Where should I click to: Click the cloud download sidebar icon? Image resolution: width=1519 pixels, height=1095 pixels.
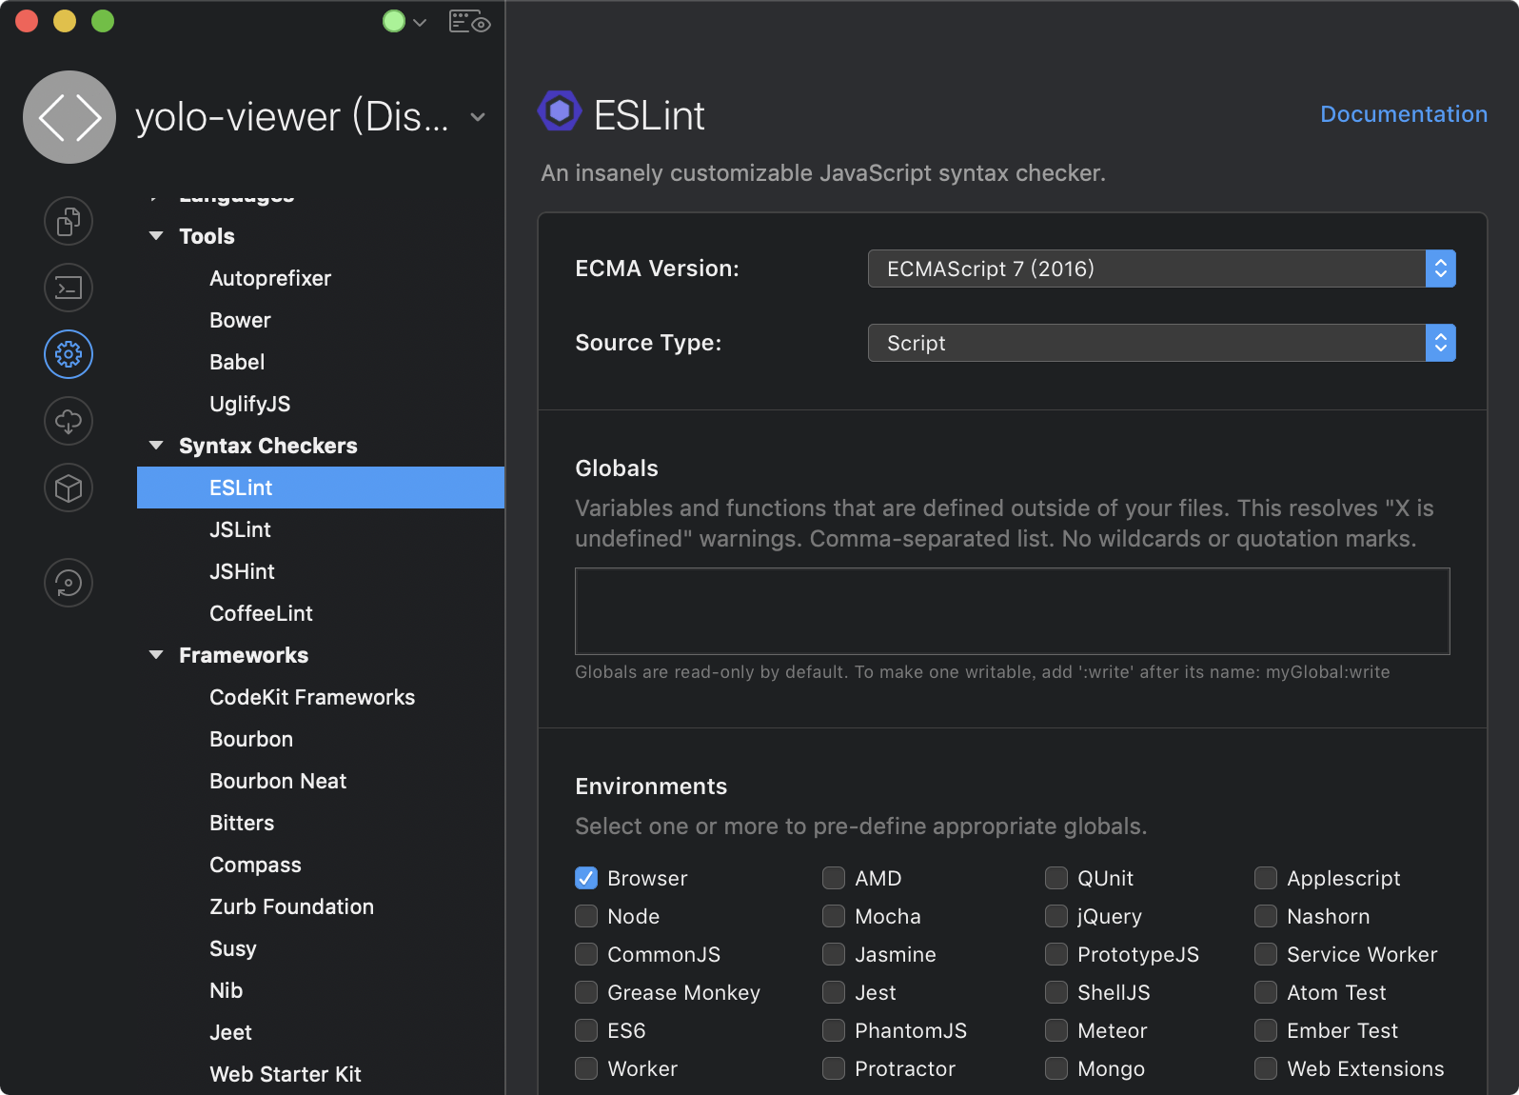point(69,421)
